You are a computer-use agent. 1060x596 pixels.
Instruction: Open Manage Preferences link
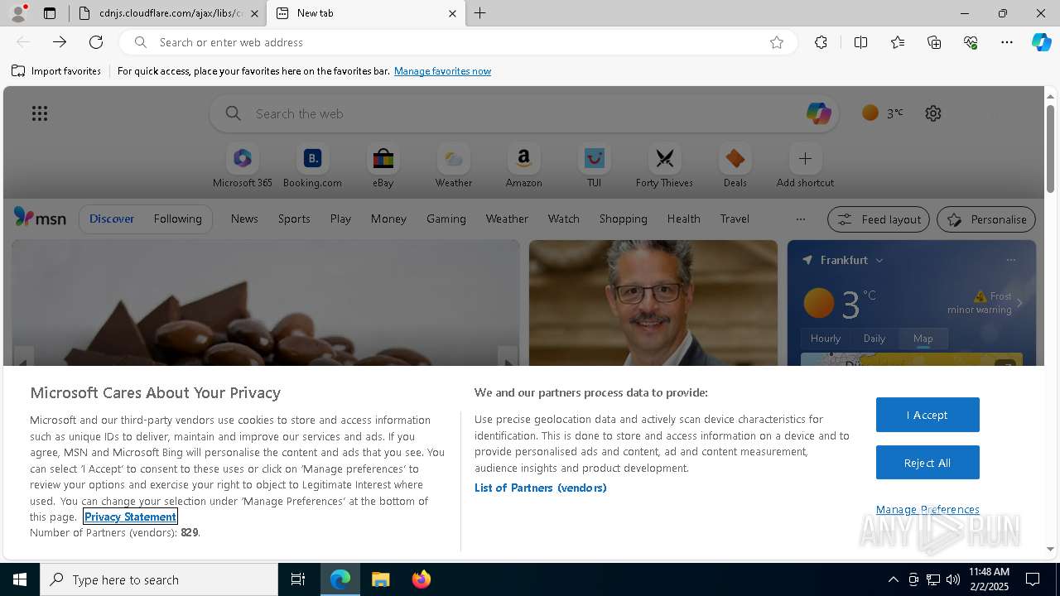[x=927, y=509]
